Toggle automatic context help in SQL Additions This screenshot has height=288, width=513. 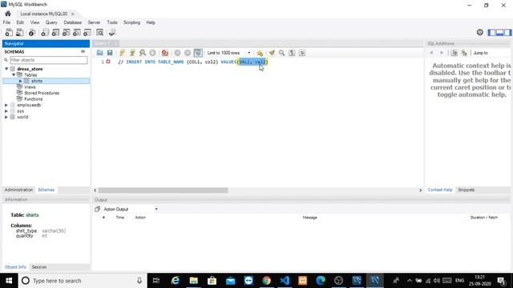[464, 53]
